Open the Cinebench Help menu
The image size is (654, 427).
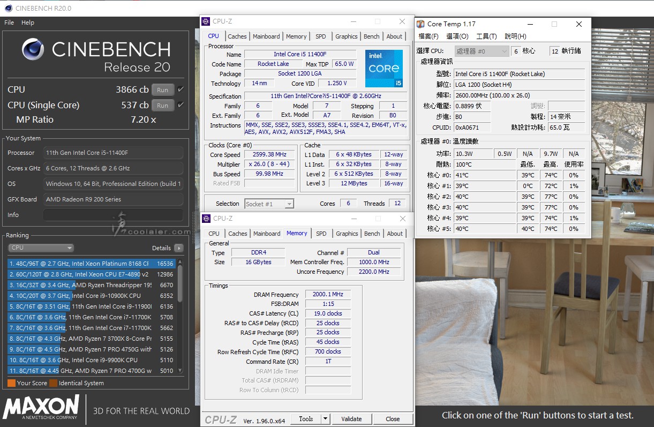pyautogui.click(x=28, y=23)
